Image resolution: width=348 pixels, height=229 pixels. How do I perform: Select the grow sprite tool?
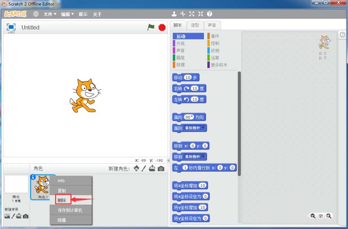click(x=192, y=14)
